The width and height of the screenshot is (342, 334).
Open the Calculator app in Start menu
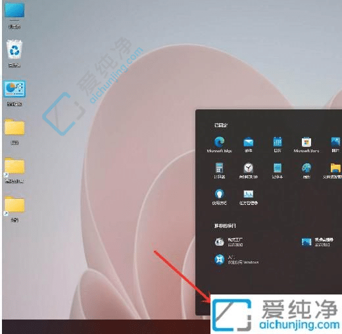click(x=219, y=171)
